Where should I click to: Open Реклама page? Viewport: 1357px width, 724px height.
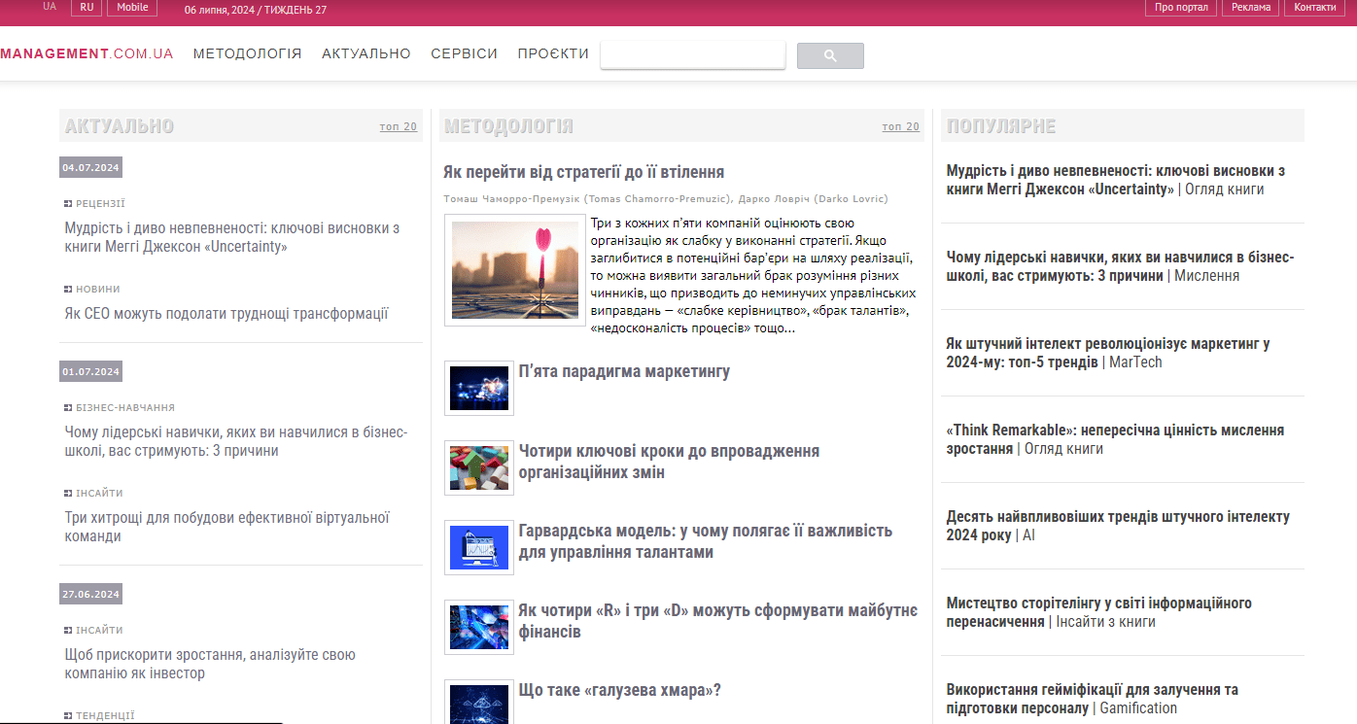click(x=1251, y=7)
